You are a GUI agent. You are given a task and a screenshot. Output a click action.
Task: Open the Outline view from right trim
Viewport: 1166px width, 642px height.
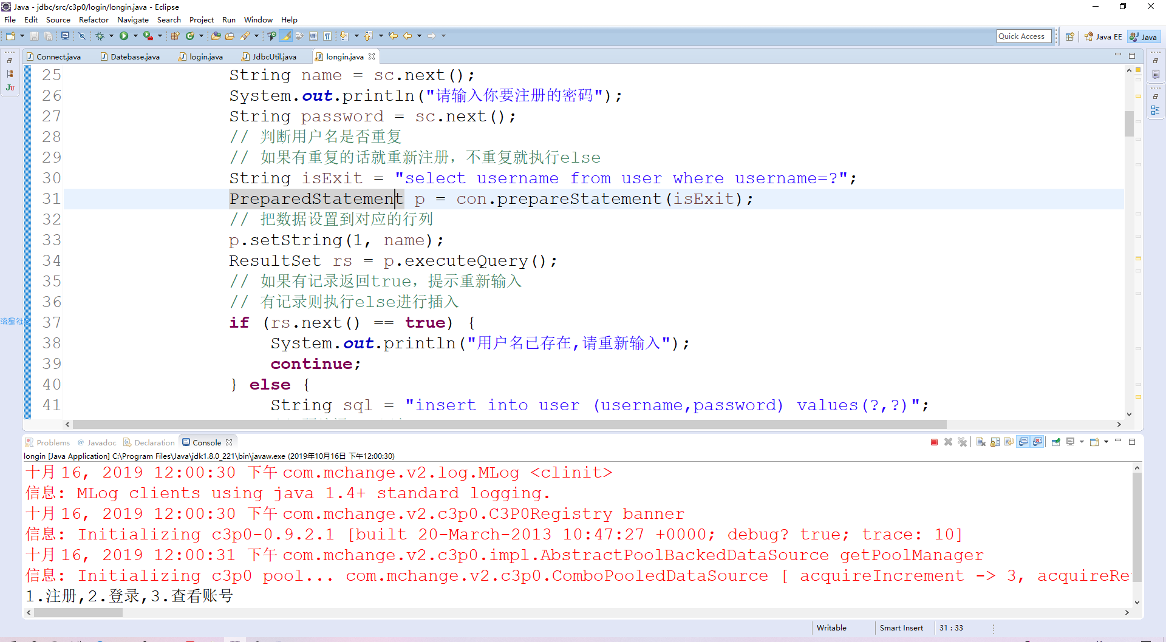1156,111
